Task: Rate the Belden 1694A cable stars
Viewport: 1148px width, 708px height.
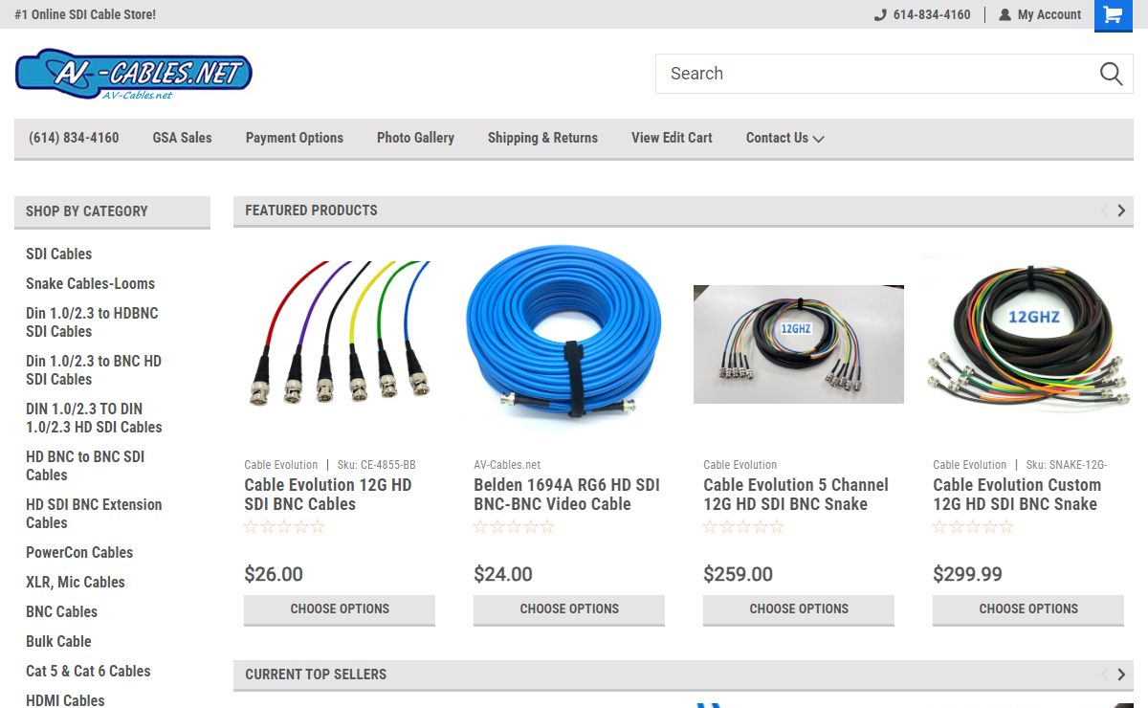Action: point(514,527)
